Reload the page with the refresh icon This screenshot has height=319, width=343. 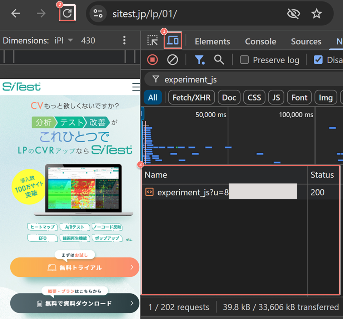pyautogui.click(x=67, y=13)
